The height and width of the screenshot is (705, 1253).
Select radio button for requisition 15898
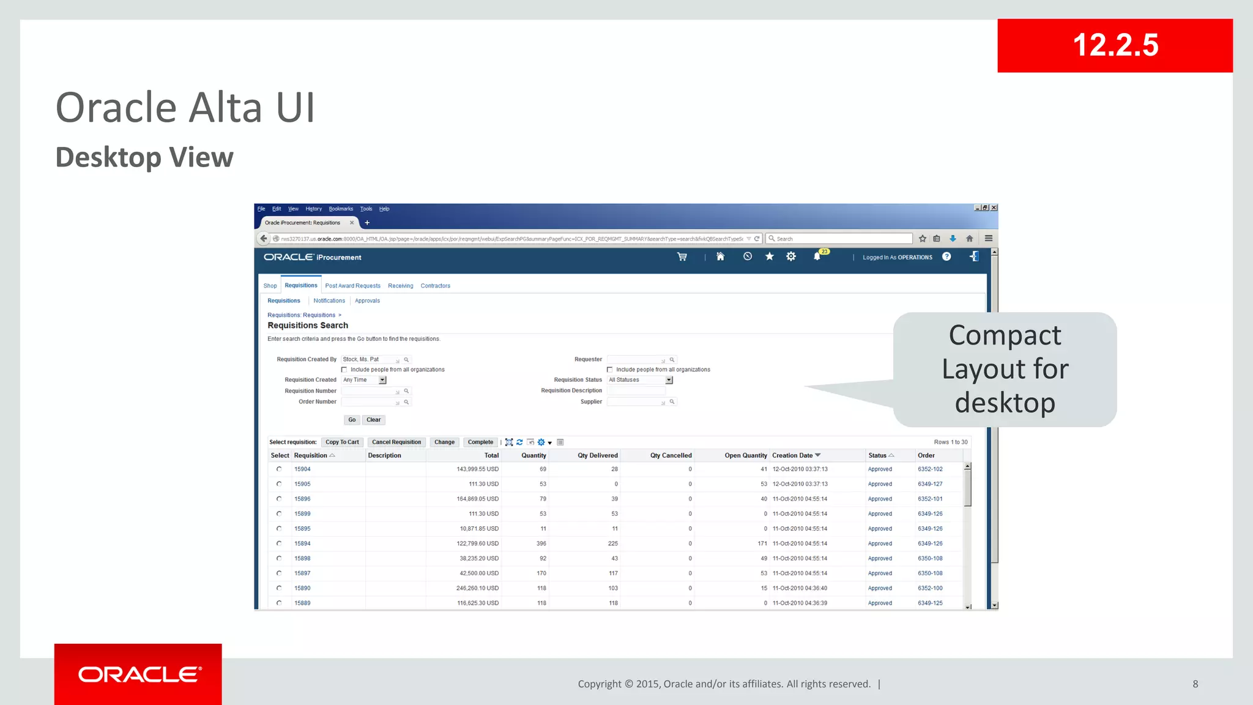click(279, 559)
